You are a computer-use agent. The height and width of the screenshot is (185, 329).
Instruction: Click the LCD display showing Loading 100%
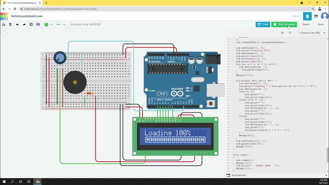point(175,136)
